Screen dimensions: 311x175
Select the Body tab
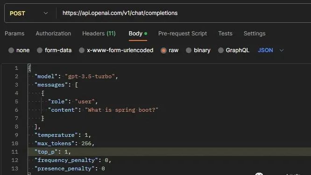point(138,34)
